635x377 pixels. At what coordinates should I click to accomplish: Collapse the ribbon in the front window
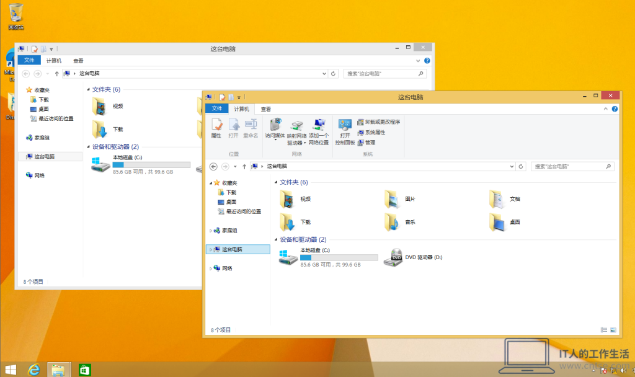pos(605,109)
